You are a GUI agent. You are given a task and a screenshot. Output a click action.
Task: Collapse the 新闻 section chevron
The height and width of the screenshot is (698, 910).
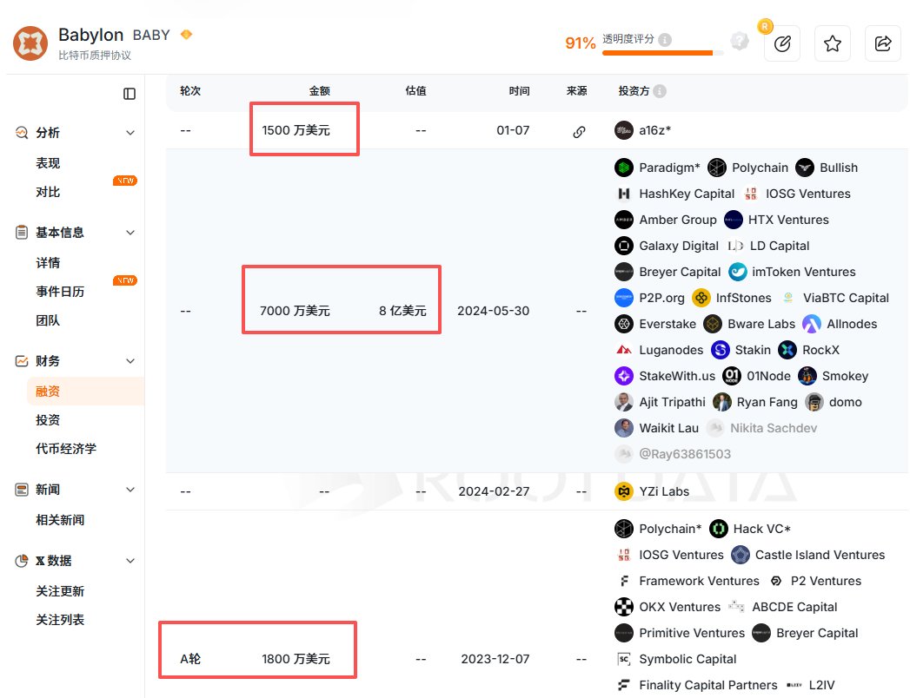pyautogui.click(x=130, y=490)
